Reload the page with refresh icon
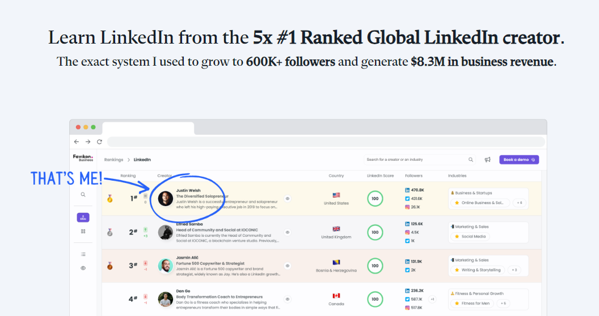Viewport: 599px width, 316px height. (x=99, y=142)
